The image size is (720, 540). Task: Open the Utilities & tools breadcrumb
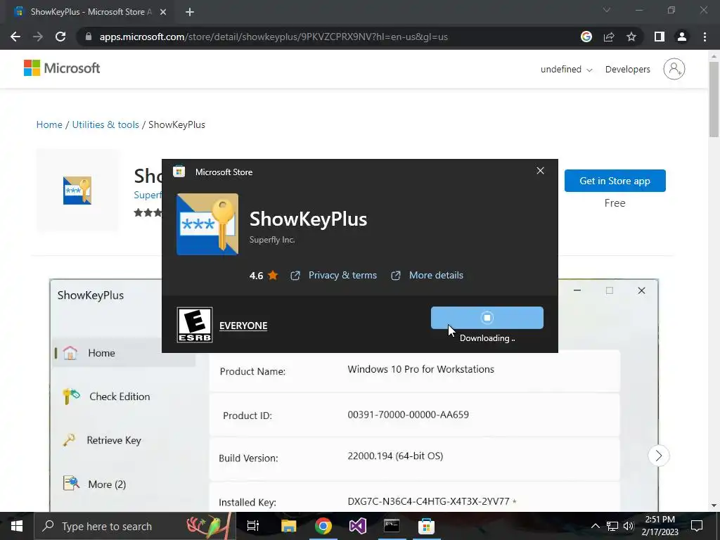[105, 125]
